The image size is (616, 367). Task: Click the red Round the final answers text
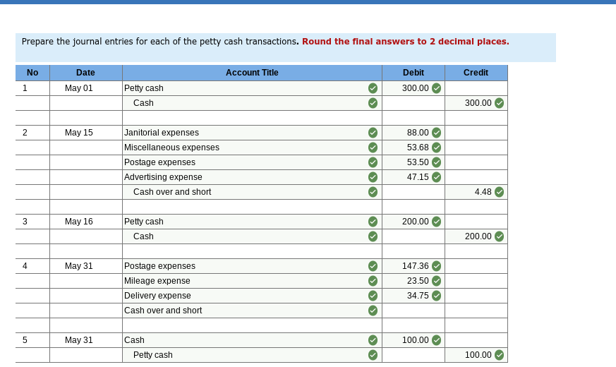click(406, 42)
